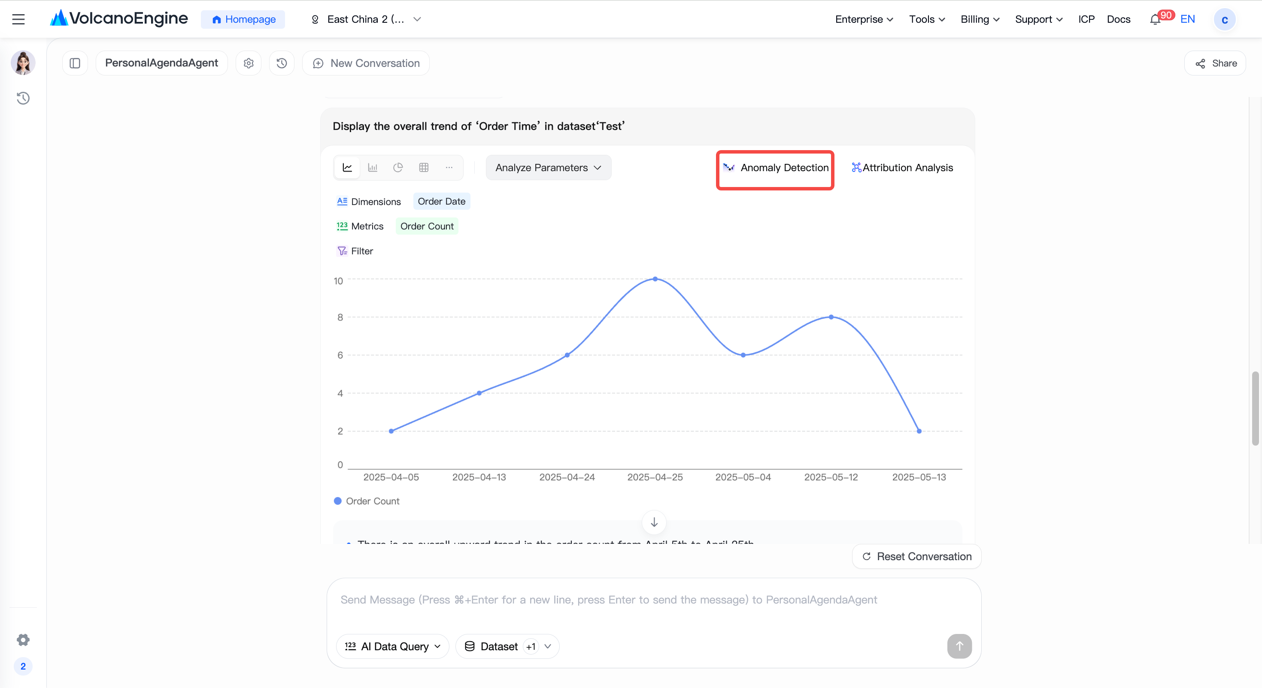Image resolution: width=1262 pixels, height=688 pixels.
Task: Click the send message arrow button
Action: click(x=959, y=646)
